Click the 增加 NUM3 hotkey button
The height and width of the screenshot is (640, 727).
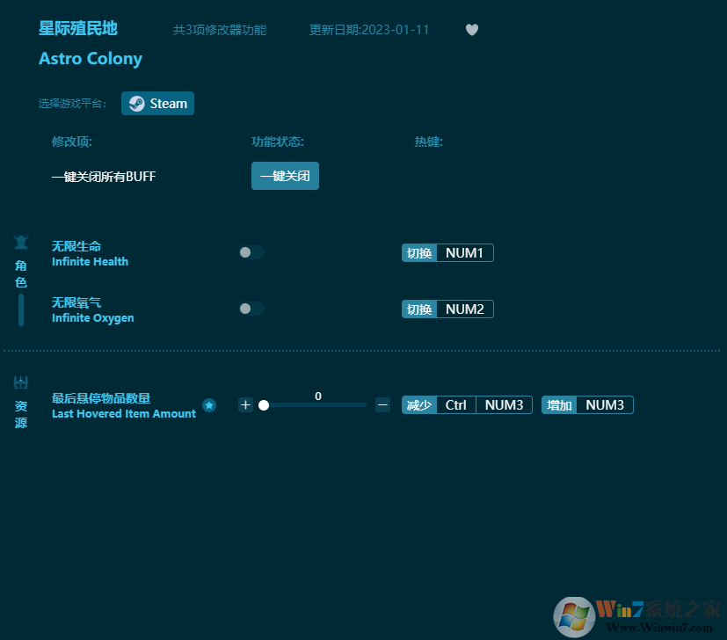point(587,405)
